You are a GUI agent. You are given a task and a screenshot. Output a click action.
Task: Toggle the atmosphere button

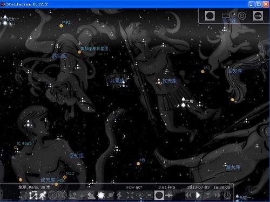tap(91, 196)
